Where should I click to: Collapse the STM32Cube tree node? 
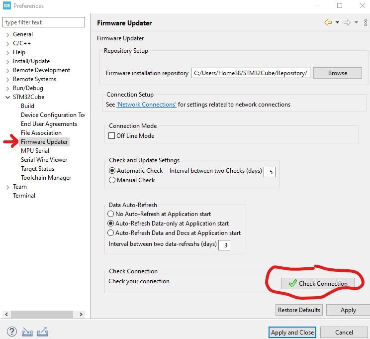click(x=8, y=97)
